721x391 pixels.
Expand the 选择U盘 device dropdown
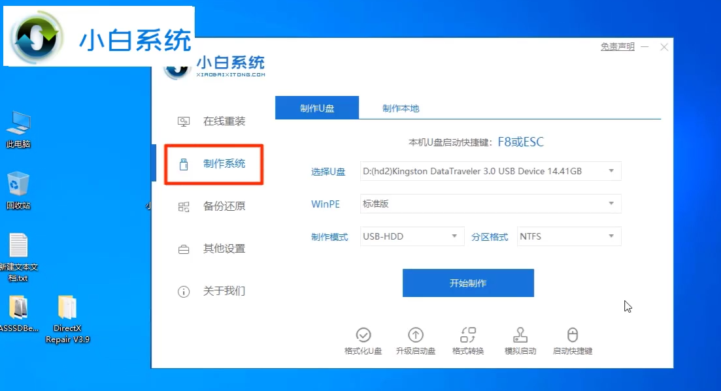pyautogui.click(x=491, y=171)
